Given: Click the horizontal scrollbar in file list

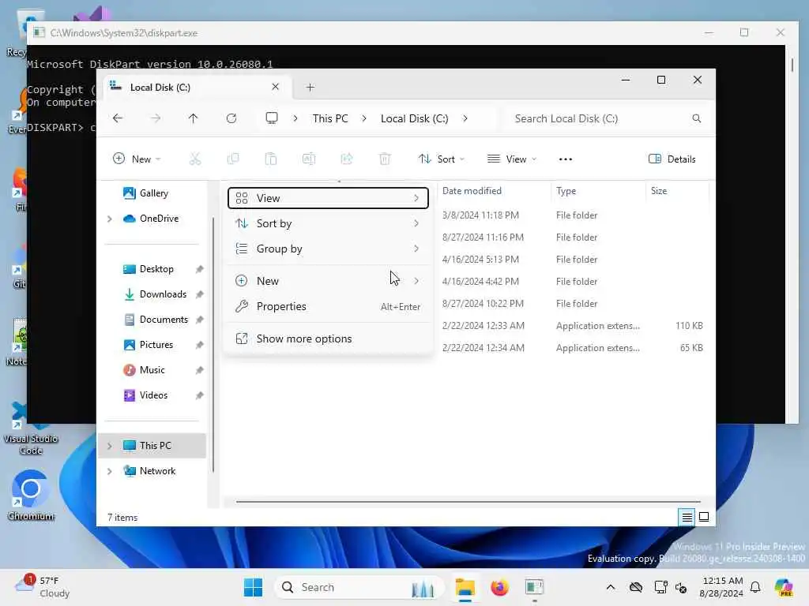Looking at the screenshot, I should (468, 501).
